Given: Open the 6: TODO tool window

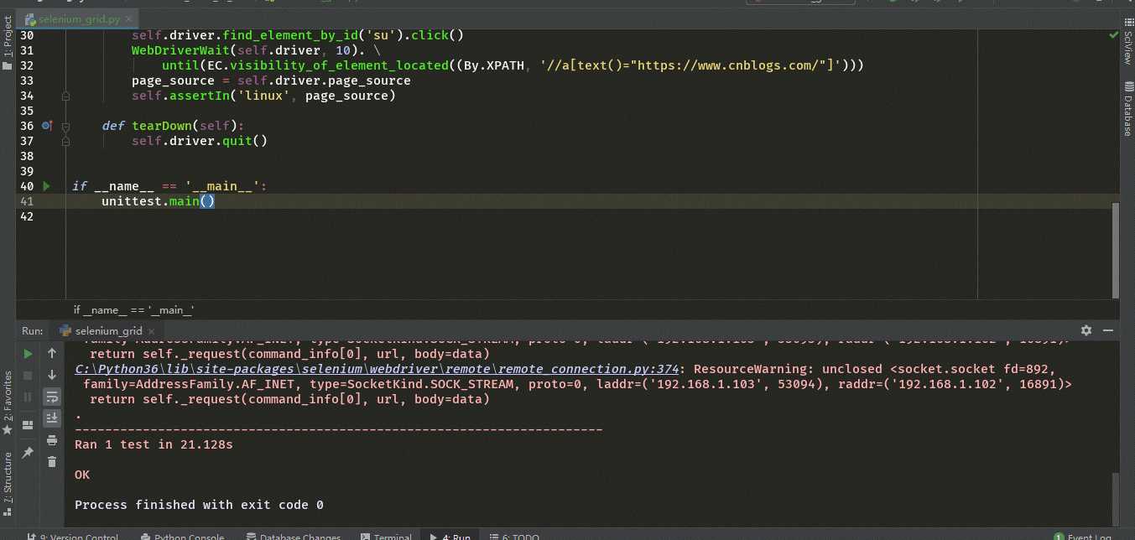Looking at the screenshot, I should (x=514, y=537).
